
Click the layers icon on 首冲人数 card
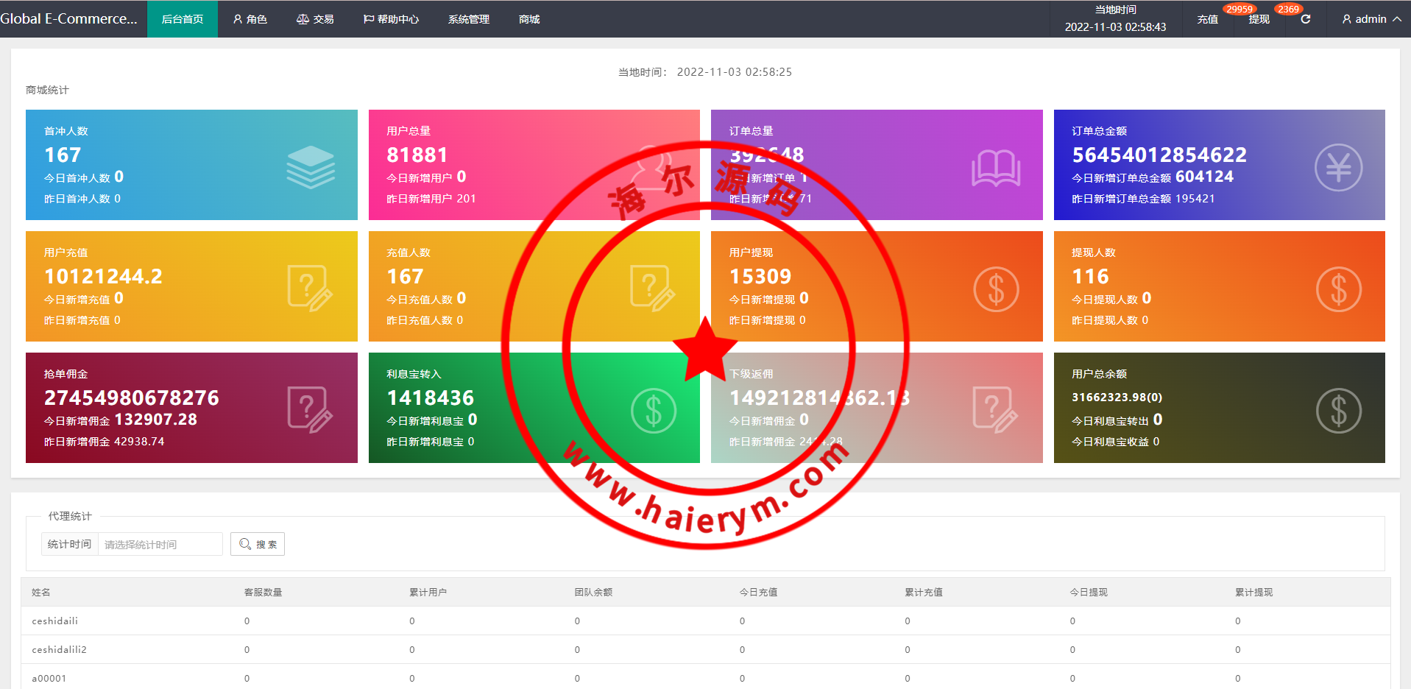click(310, 167)
